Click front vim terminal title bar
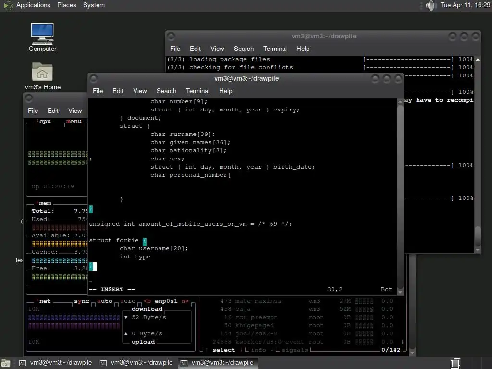 click(246, 78)
